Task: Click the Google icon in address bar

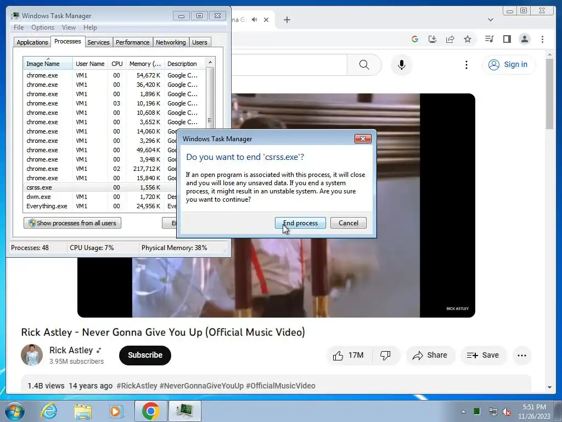Action: click(x=415, y=39)
